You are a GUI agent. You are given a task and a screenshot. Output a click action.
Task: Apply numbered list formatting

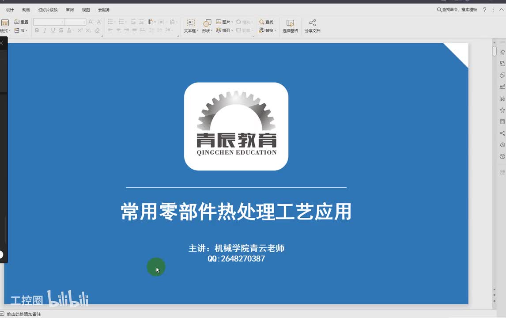122,22
